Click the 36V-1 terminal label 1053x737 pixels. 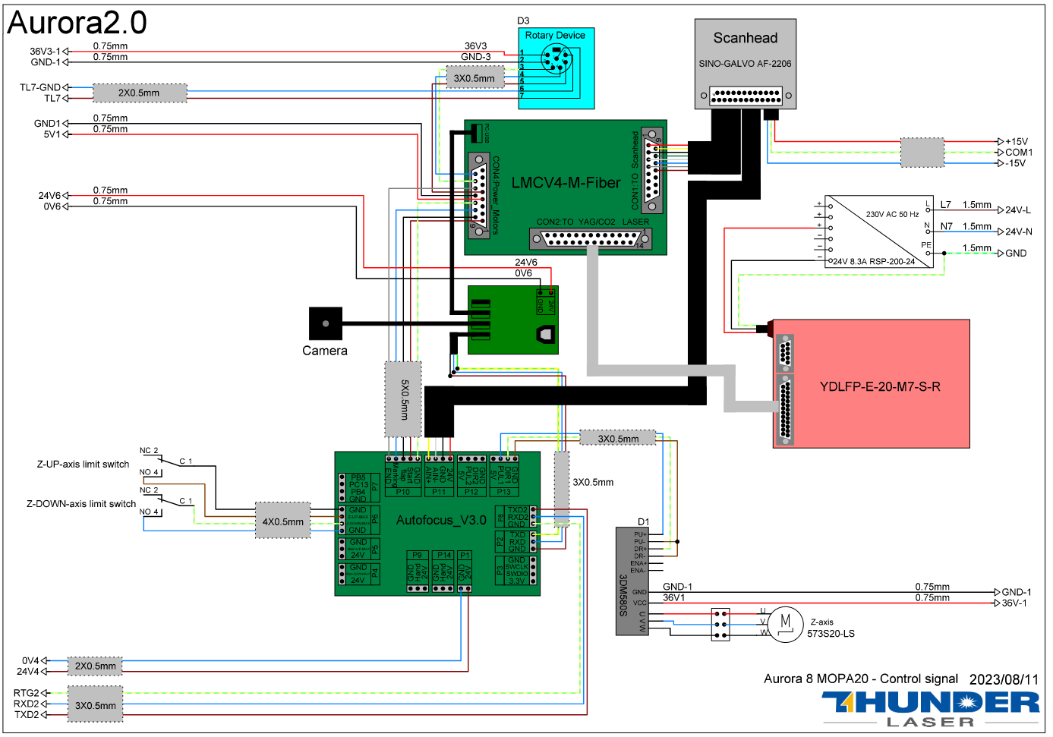click(x=1014, y=603)
